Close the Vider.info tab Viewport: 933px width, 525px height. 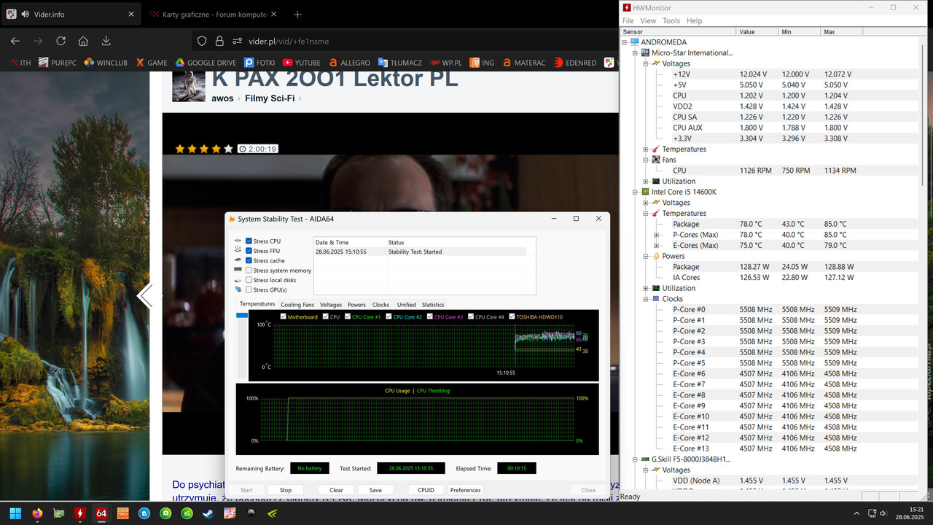point(130,14)
